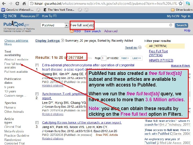Filter article type Clinical Trial
The height and width of the screenshot is (145, 193).
(x=13, y=127)
